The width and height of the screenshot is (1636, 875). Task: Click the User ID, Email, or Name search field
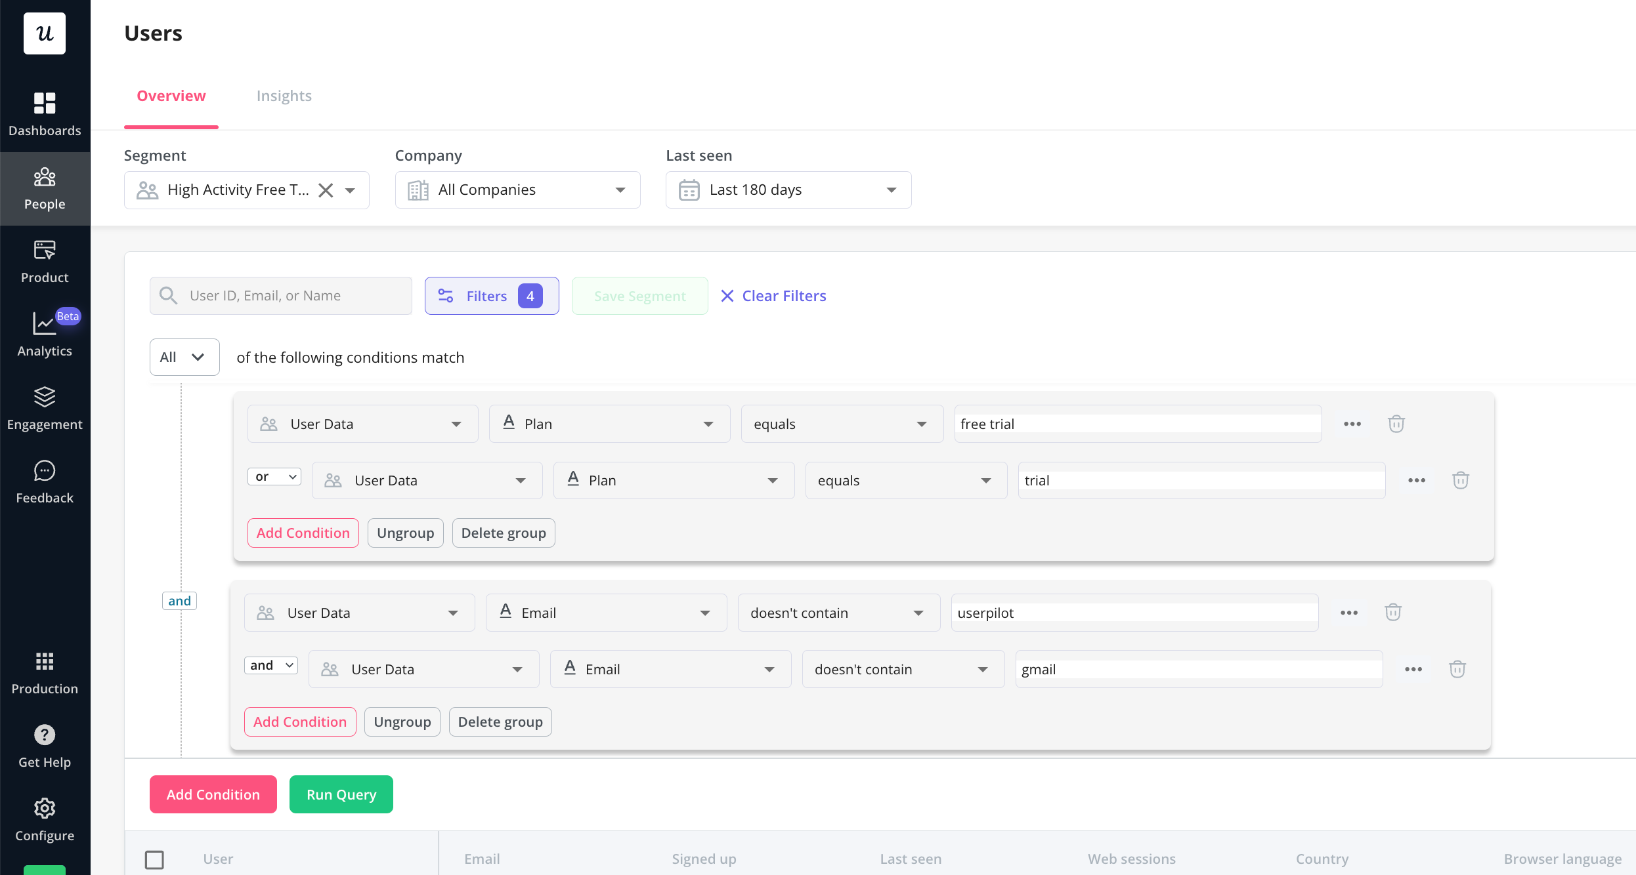tap(280, 295)
